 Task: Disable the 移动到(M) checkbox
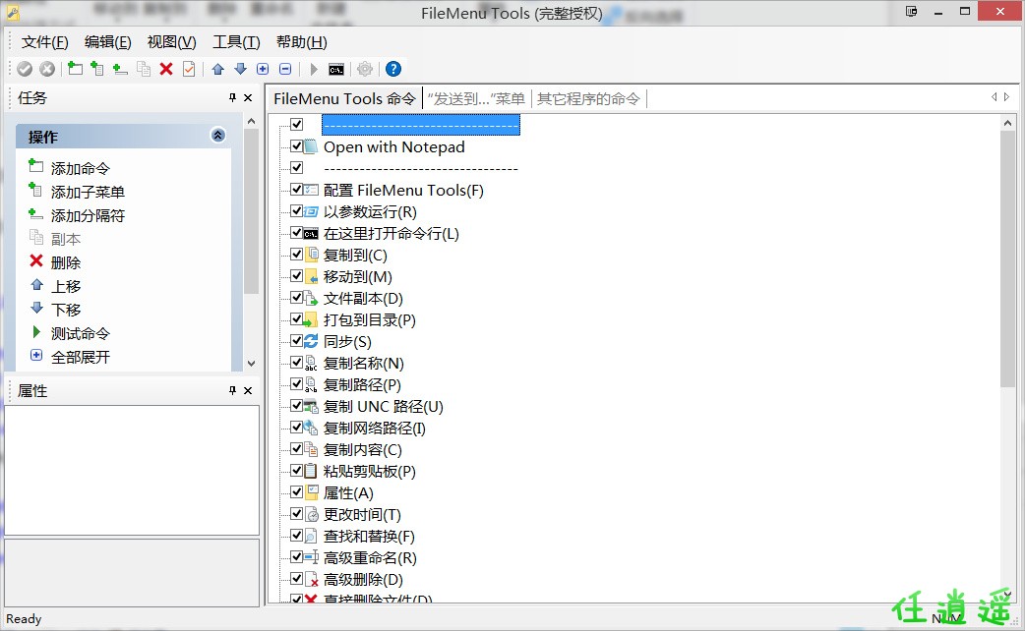click(x=297, y=275)
